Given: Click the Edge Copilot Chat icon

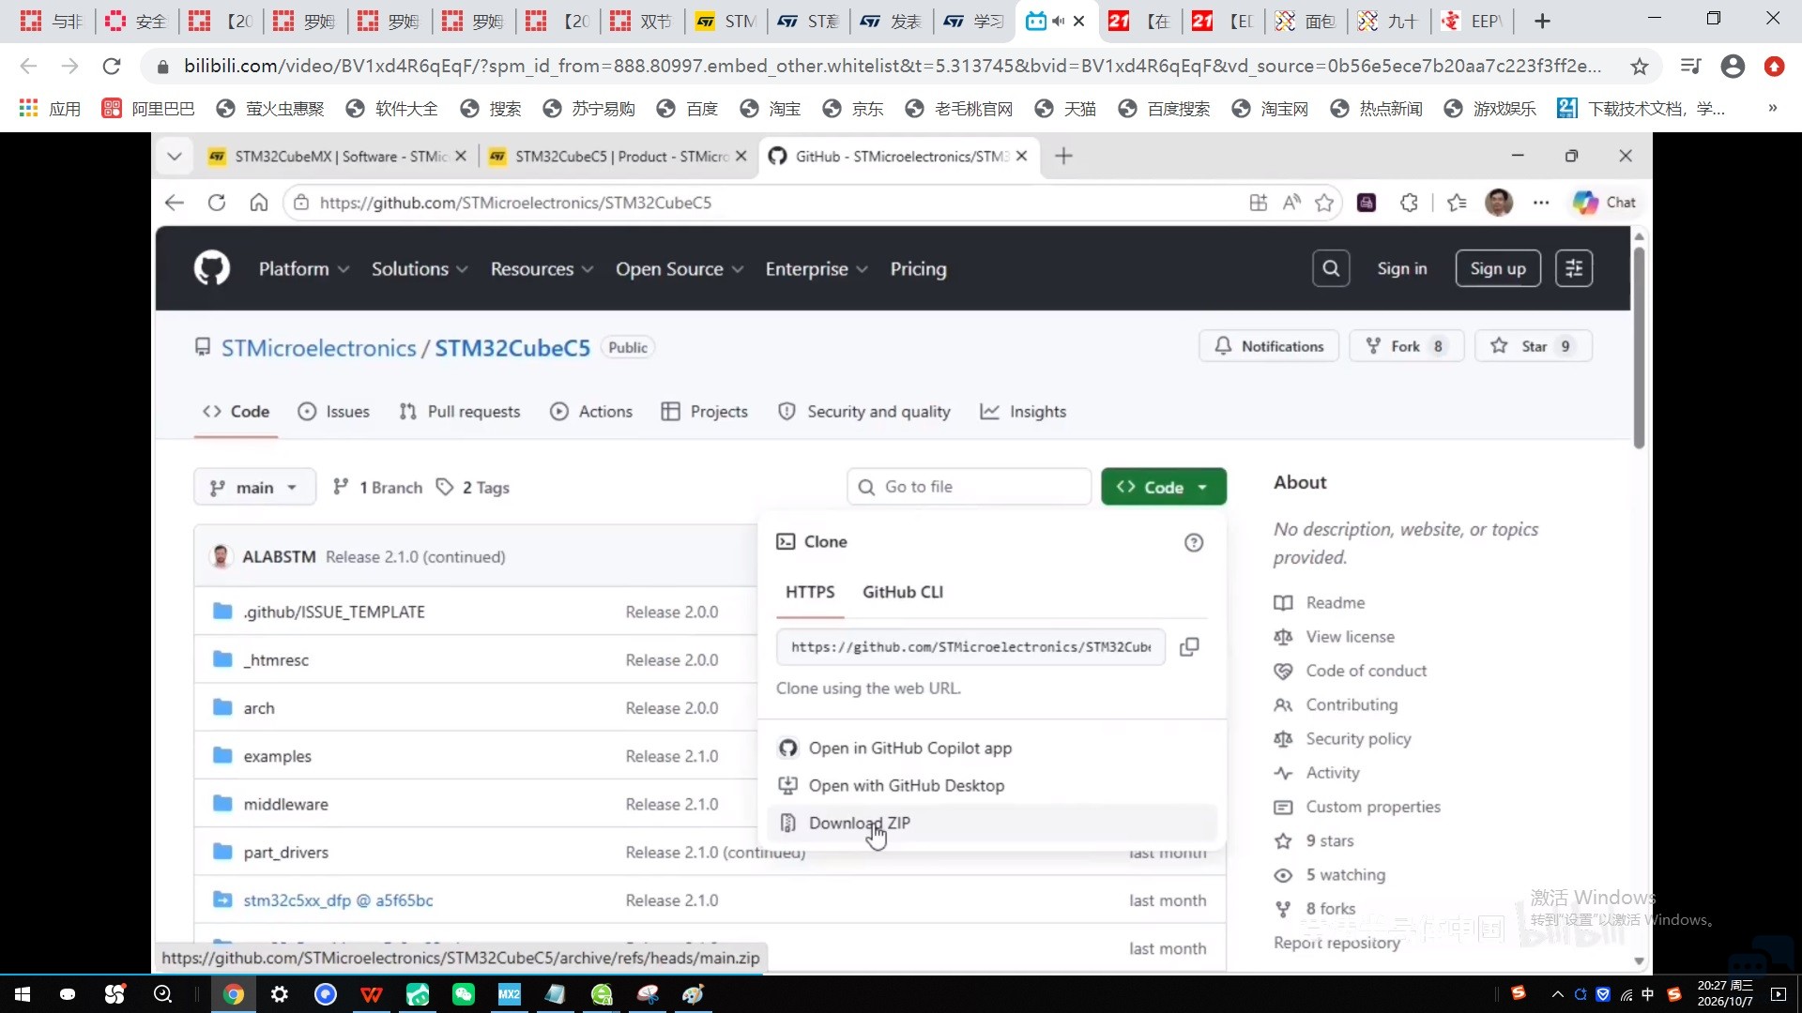Looking at the screenshot, I should click(1604, 203).
